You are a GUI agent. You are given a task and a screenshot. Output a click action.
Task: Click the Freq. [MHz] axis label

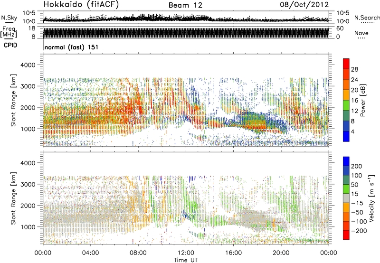pyautogui.click(x=9, y=32)
